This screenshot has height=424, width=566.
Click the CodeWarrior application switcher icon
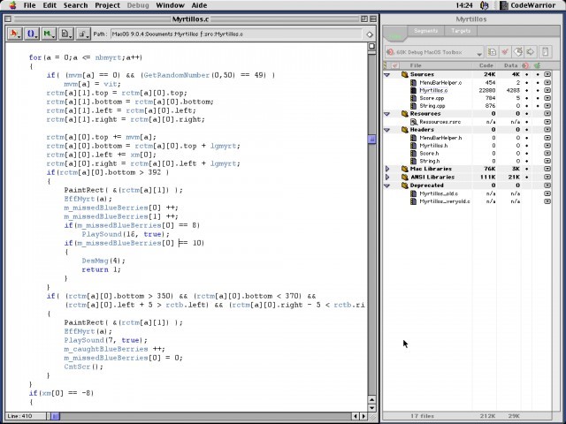504,5
